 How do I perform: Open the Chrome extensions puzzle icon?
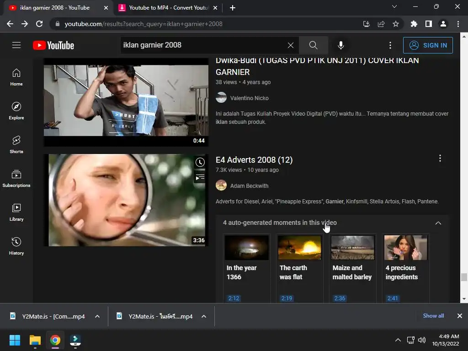[x=414, y=24]
